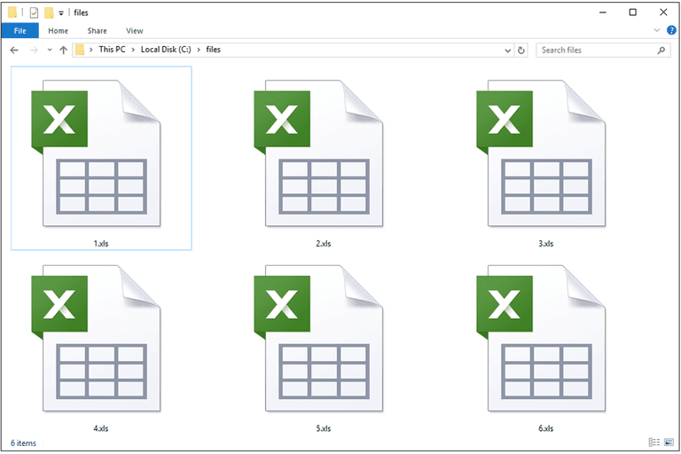Viewport: 681px width, 454px height.
Task: Click the 6.xls file name label
Action: click(546, 428)
